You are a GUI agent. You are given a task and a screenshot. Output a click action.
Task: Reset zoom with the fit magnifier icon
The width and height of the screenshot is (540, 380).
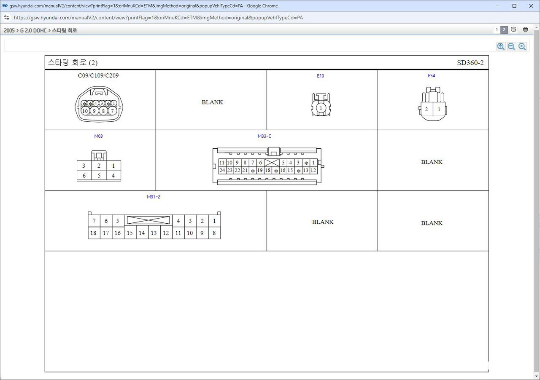(x=522, y=46)
